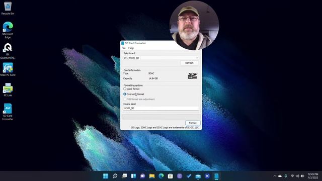The width and height of the screenshot is (322, 181).
Task: Open the SD Card Formatter desktop shortcut
Action: click(8, 112)
